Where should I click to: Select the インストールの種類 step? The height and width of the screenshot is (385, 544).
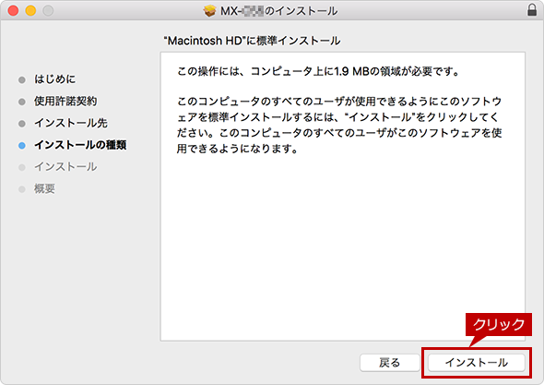coord(80,145)
